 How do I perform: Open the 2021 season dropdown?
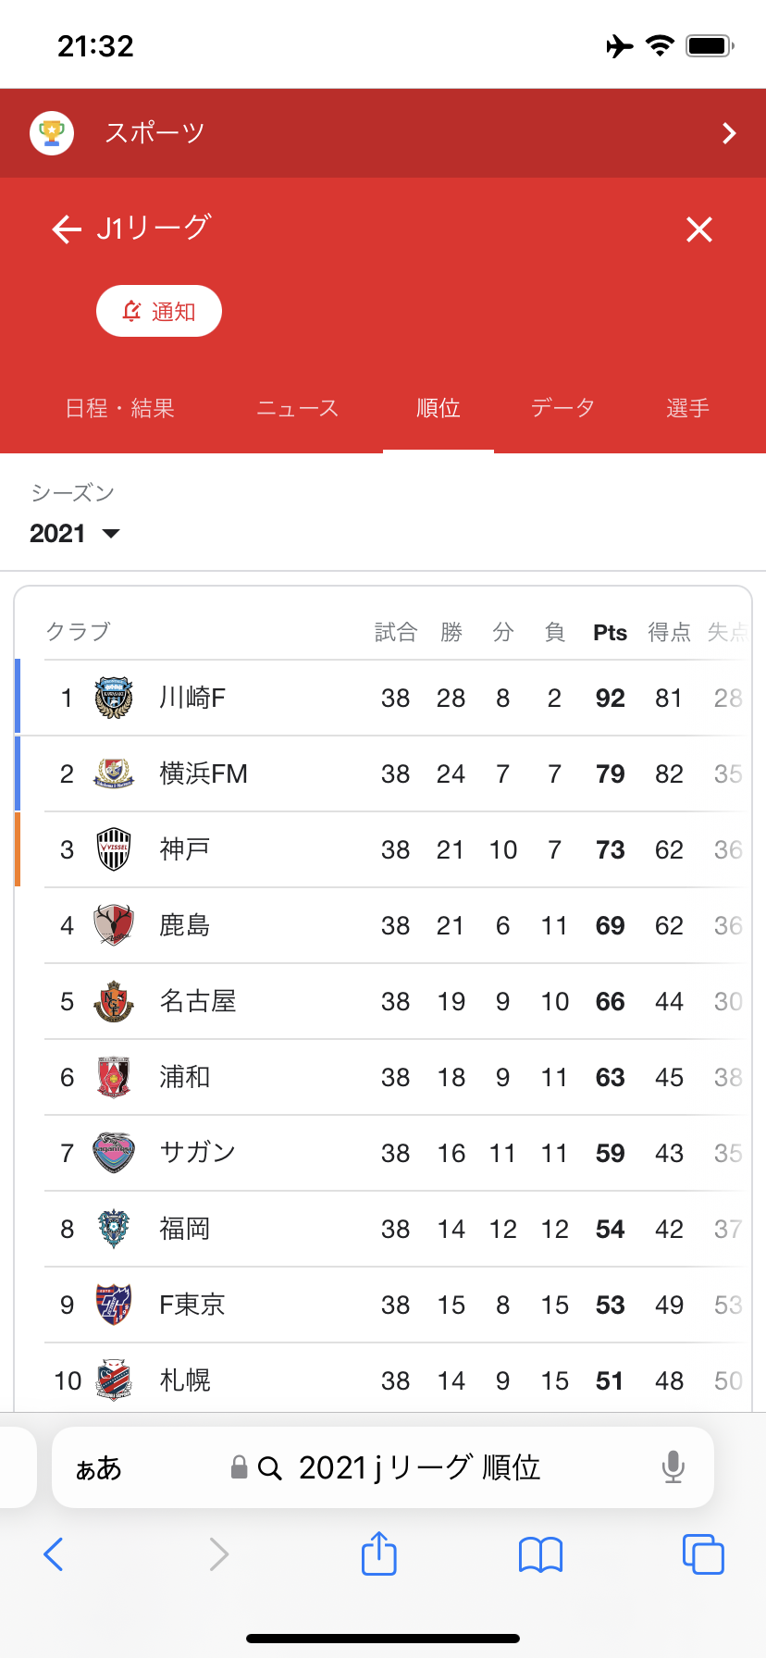click(75, 533)
